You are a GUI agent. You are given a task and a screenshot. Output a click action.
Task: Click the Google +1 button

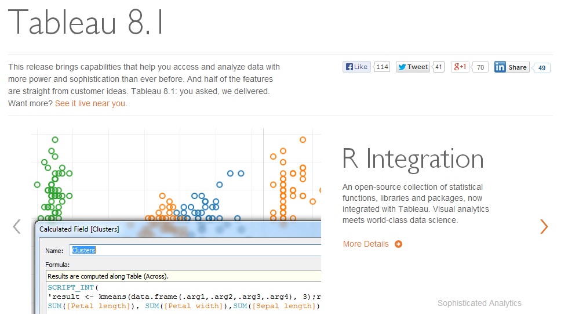(460, 67)
